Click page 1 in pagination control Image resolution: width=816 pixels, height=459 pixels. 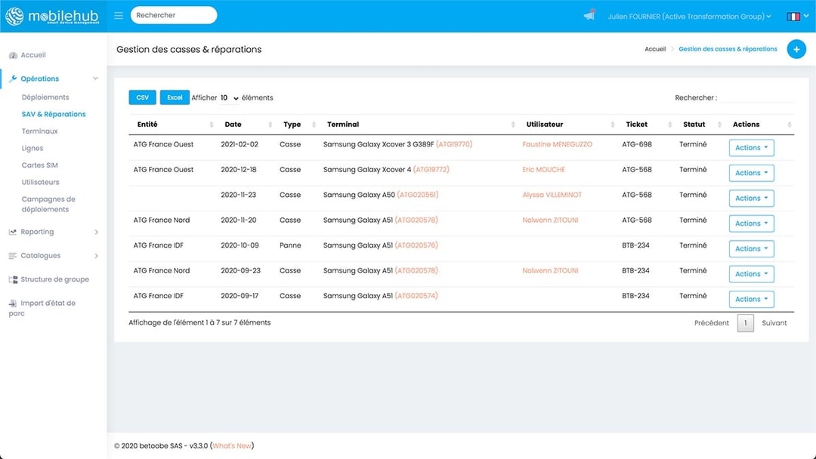tap(745, 322)
